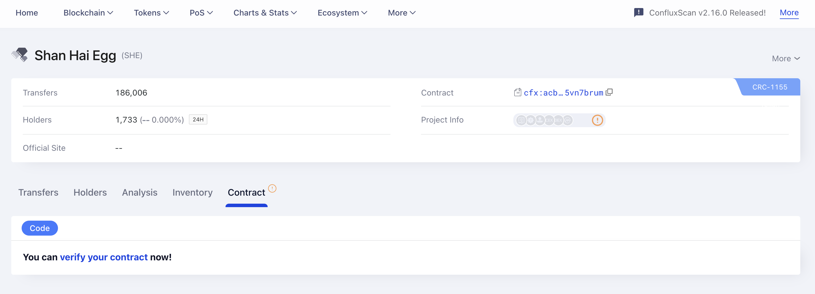Viewport: 815px width, 294px height.
Task: Open the Tokens dropdown
Action: [x=151, y=13]
